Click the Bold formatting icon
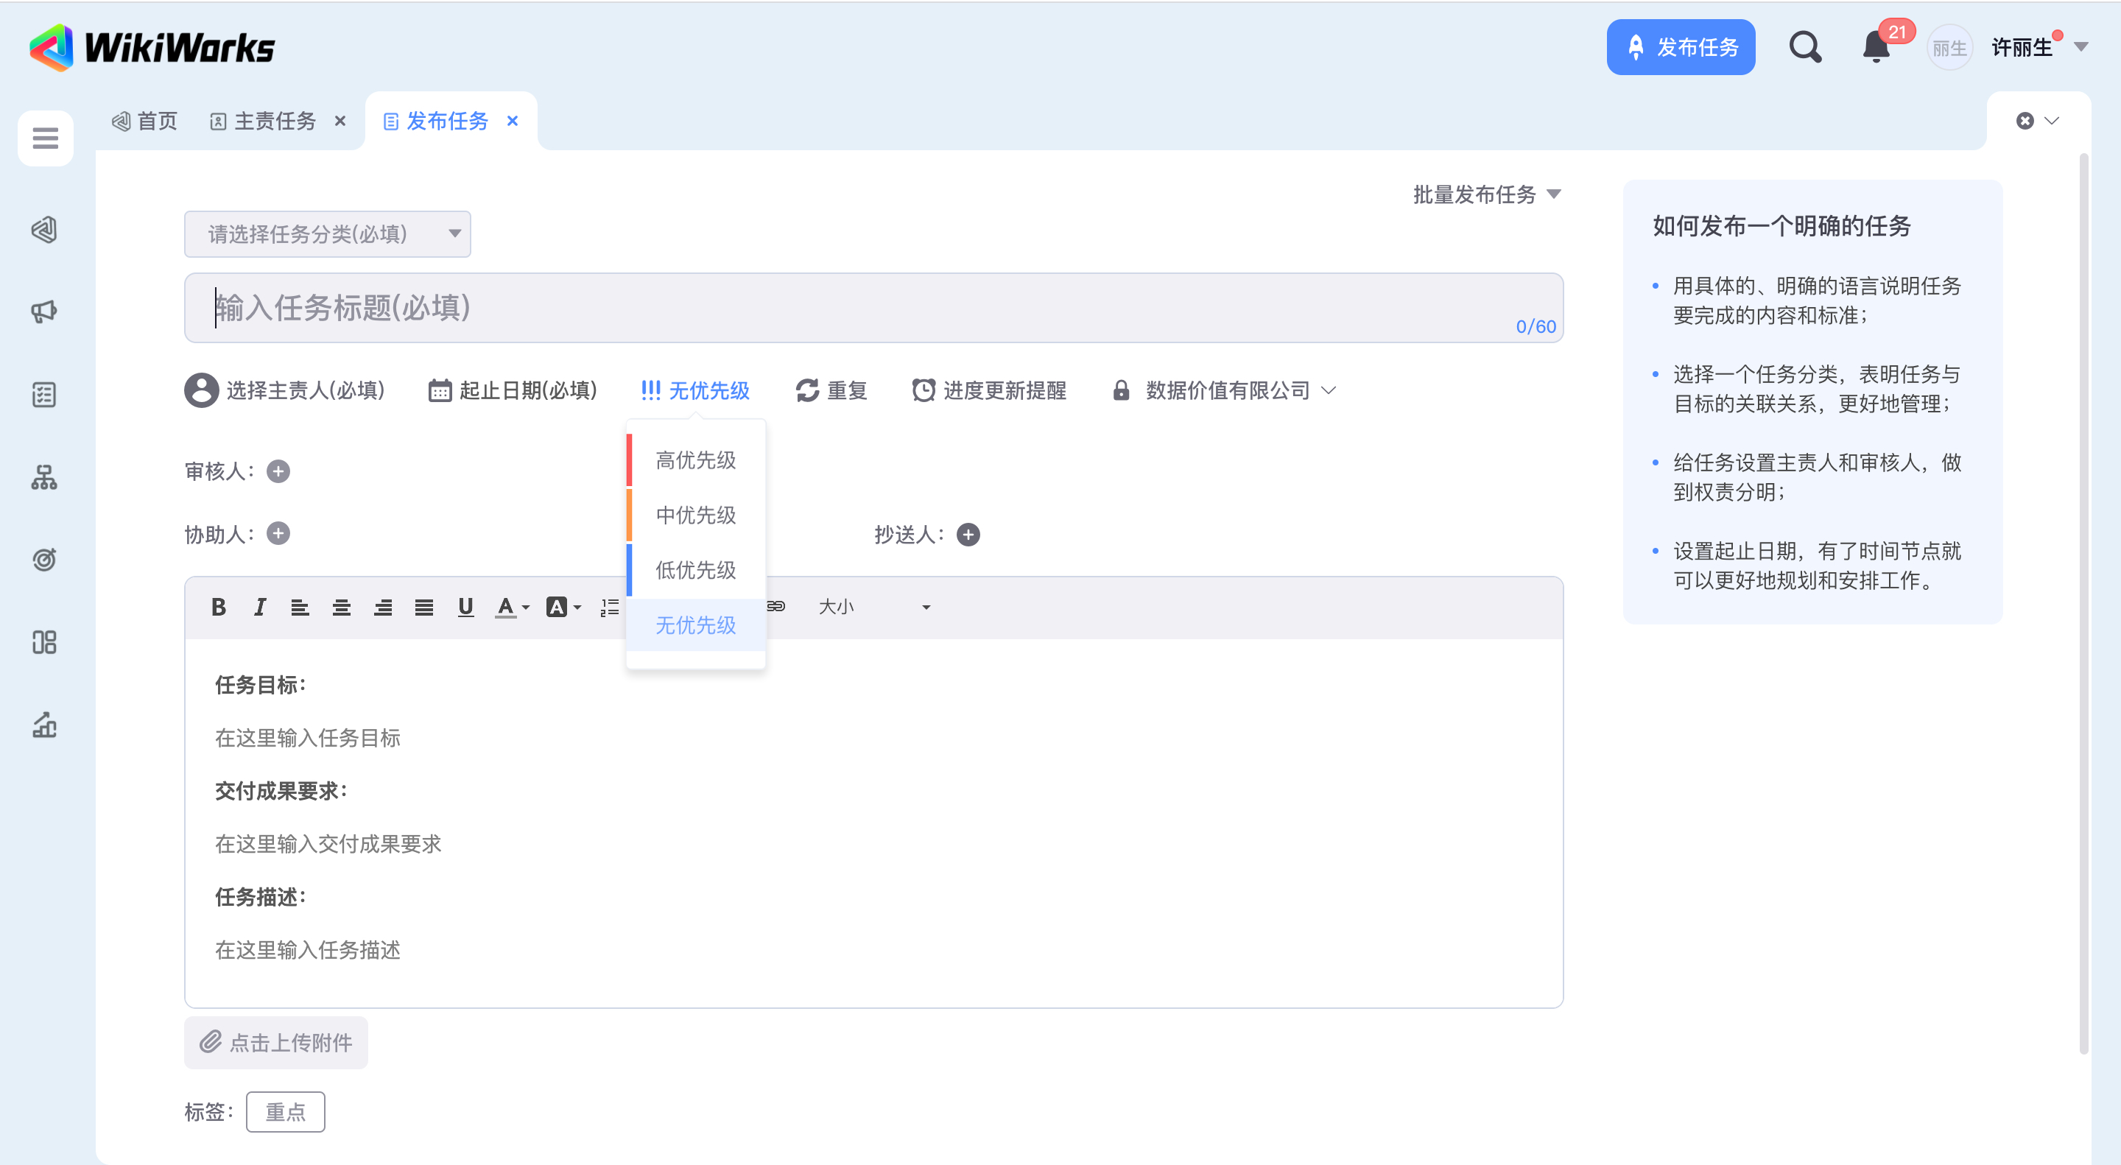Screen dimensions: 2121x1165 218,607
